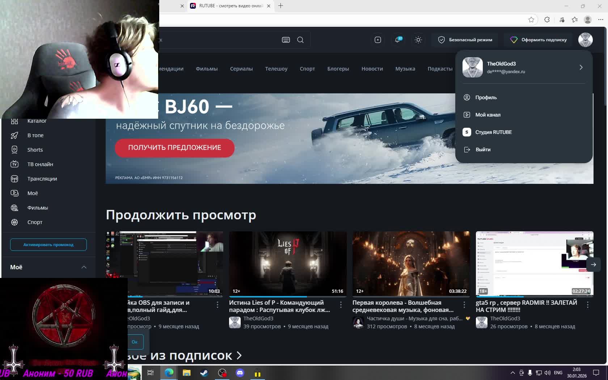
Task: Open the ТВ онлайн sidebar icon
Action: click(14, 164)
